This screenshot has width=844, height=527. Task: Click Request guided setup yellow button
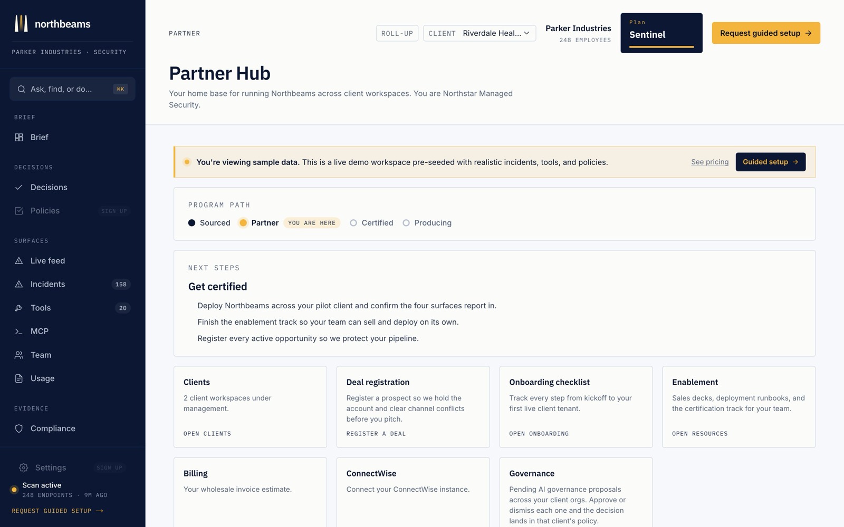(766, 33)
